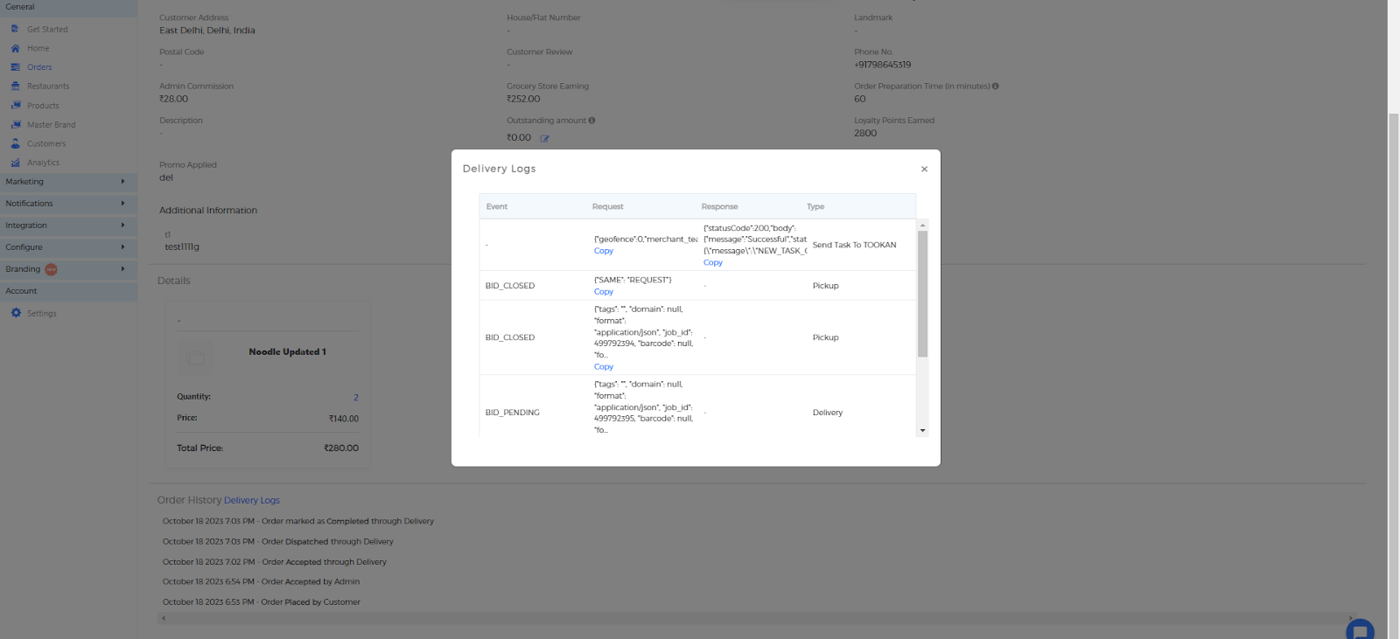Click the Loyalty Points Earned 2800 value
This screenshot has height=639, width=1400.
click(x=865, y=134)
